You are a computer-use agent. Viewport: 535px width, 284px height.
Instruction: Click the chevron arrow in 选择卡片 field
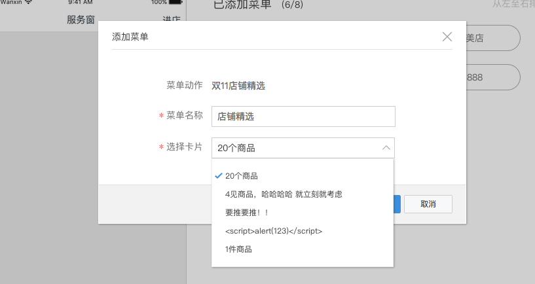[386, 148]
